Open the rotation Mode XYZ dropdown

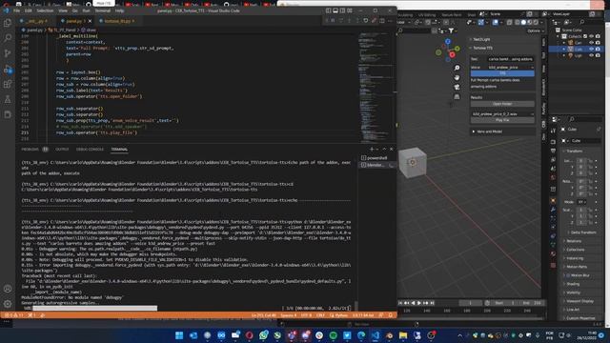point(582,202)
